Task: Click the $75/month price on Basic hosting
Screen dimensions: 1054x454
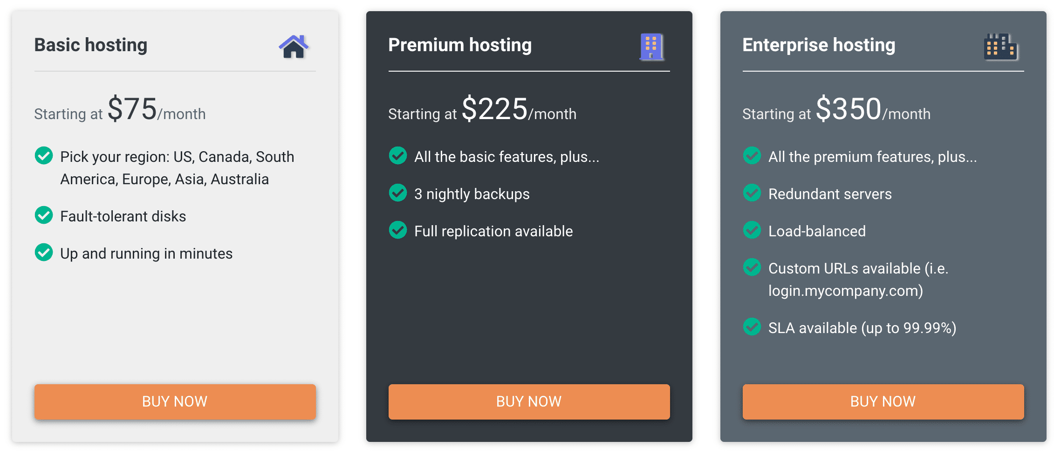Action: [133, 110]
